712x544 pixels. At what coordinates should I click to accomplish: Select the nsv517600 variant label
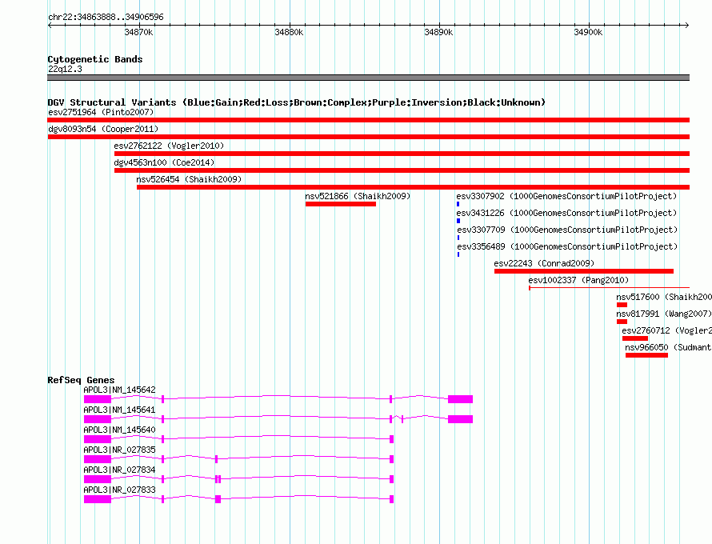664,297
